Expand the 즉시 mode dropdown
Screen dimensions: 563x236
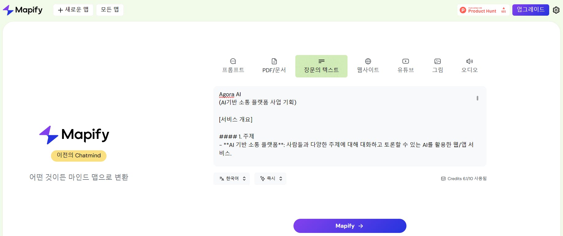270,179
